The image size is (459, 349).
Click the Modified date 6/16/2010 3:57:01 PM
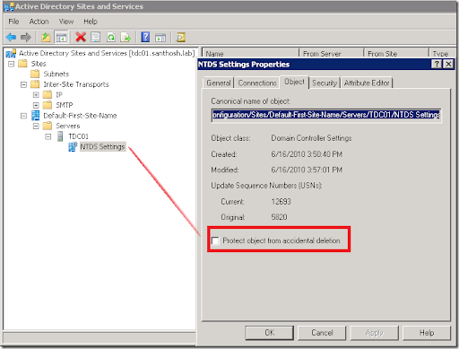click(x=307, y=170)
